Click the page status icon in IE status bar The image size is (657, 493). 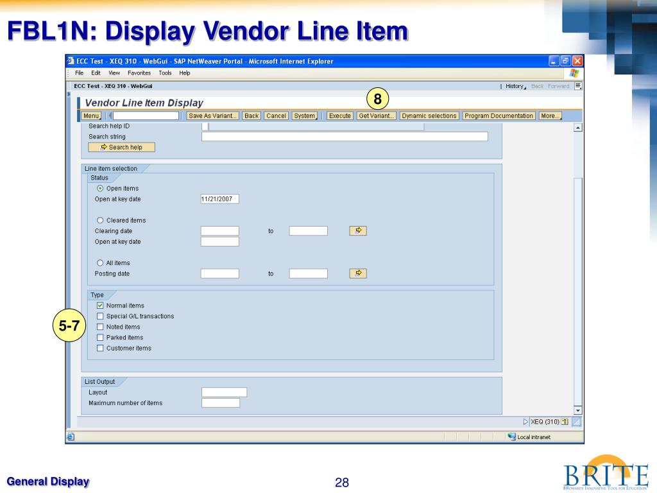point(71,437)
